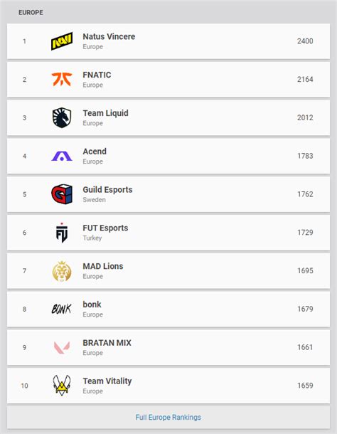Click Team Vitality rank number 10
337x434 pixels.
tap(25, 386)
